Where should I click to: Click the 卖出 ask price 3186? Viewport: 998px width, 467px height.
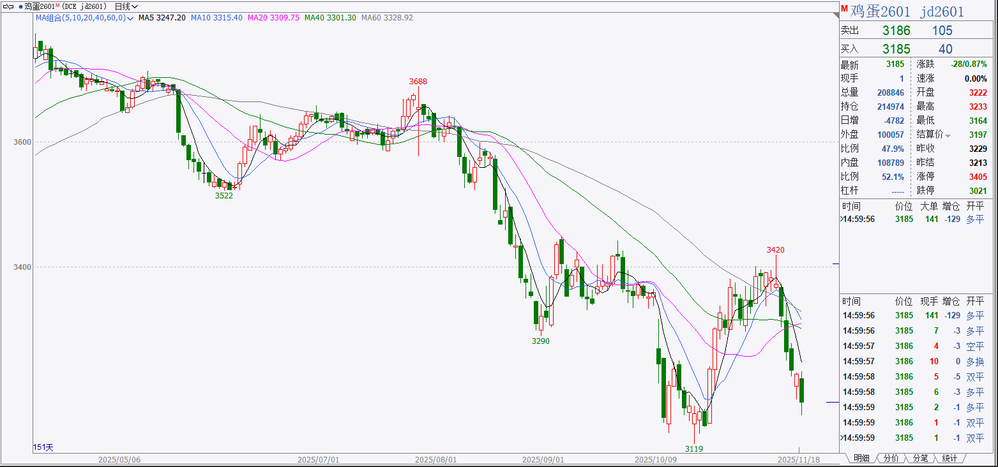pos(895,31)
